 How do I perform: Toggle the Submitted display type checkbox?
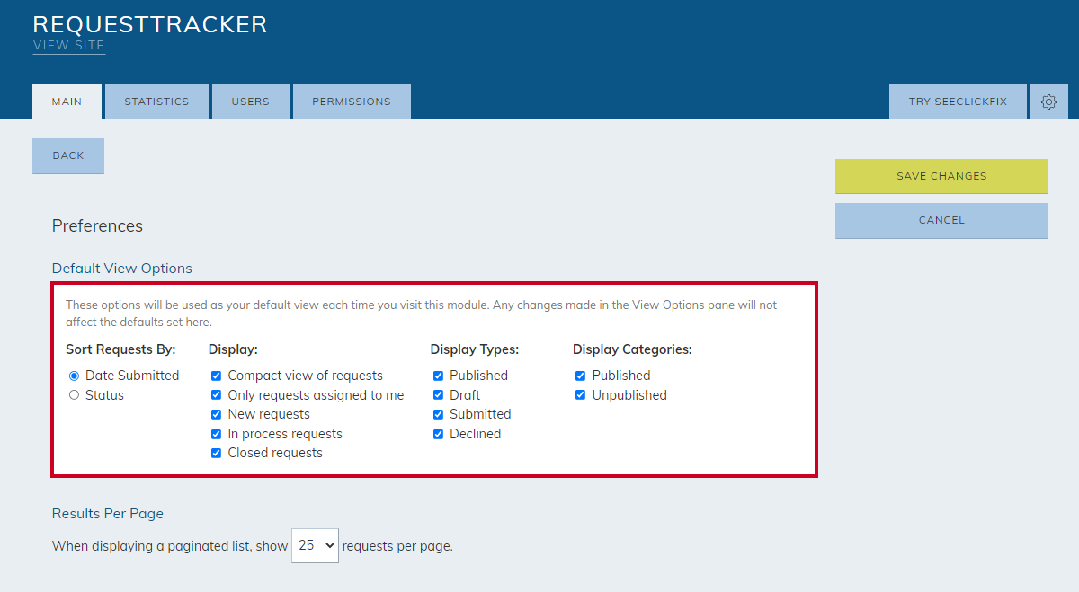(x=438, y=414)
